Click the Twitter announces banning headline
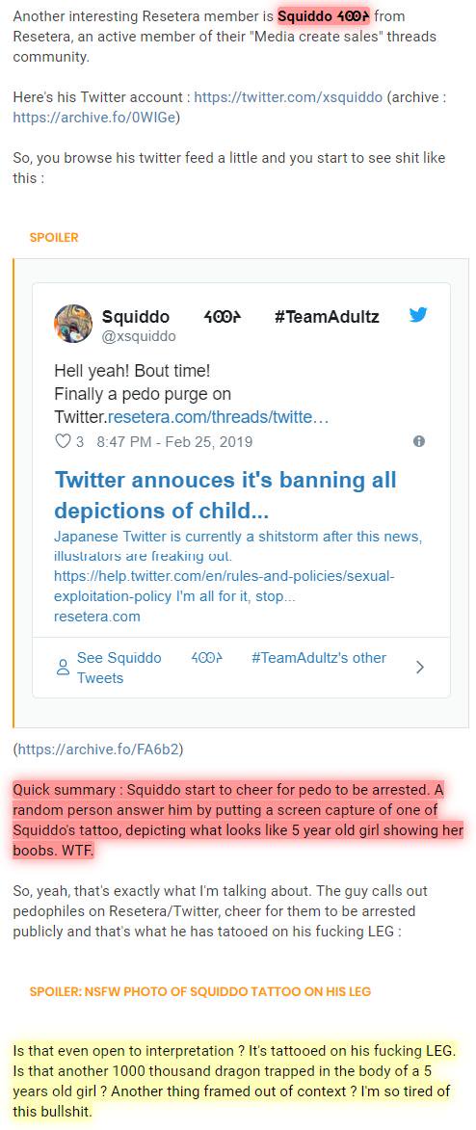Screen dimensions: 476x1130 (x=225, y=495)
